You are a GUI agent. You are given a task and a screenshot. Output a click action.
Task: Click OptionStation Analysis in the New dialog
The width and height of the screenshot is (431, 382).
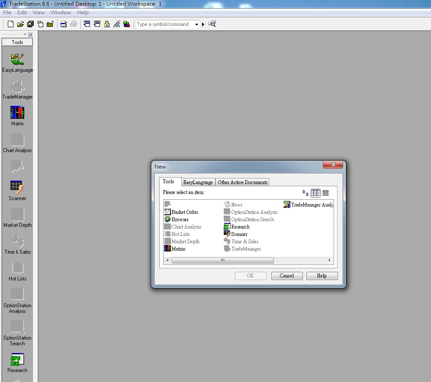tap(251, 212)
